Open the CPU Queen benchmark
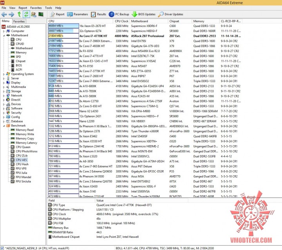Viewport: 282px width, 250px height. pyautogui.click(x=20, y=147)
